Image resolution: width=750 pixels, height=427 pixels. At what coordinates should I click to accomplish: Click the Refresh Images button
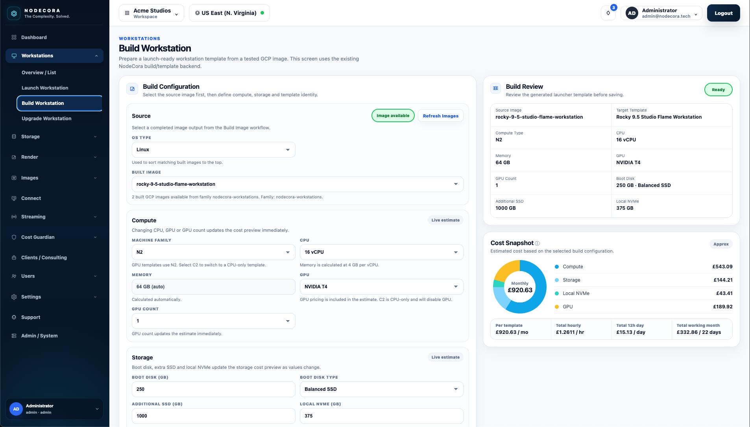440,116
